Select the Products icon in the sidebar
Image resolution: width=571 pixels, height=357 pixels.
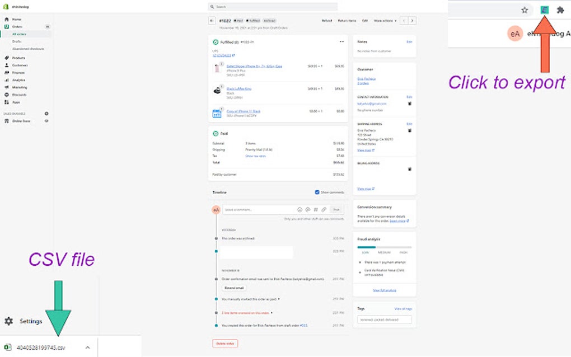coord(19,58)
